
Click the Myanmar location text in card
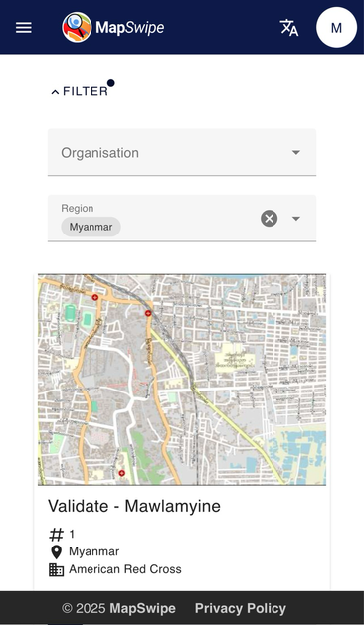(93, 551)
